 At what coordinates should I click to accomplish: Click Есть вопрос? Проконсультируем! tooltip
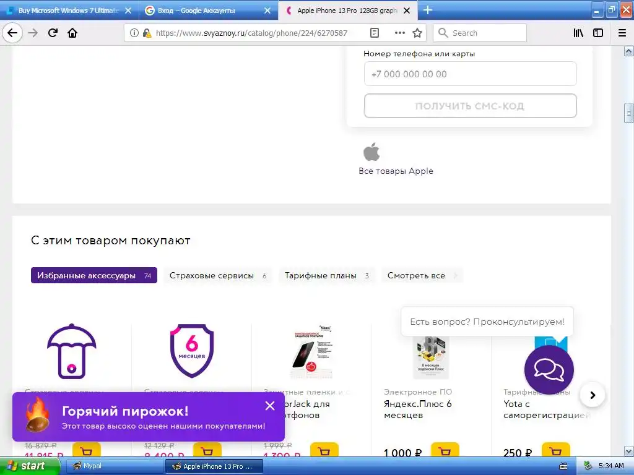(487, 322)
